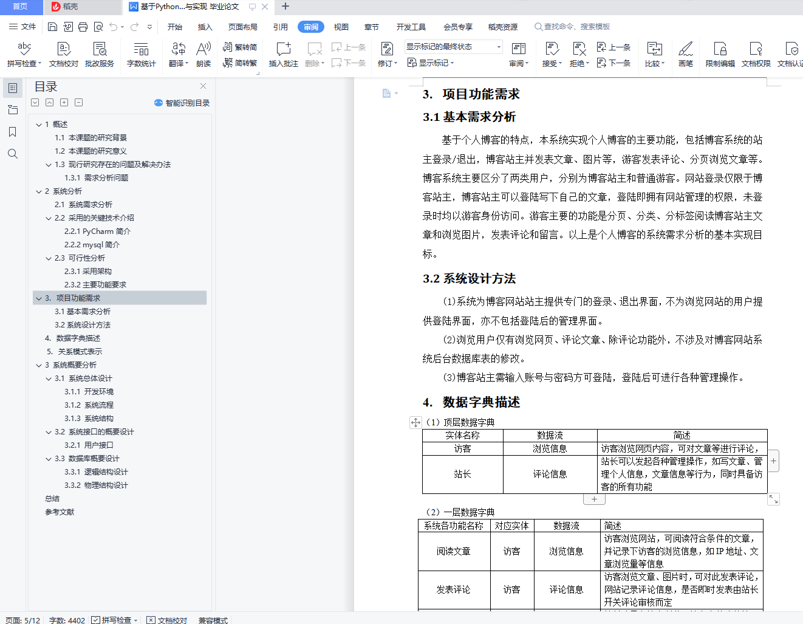The width and height of the screenshot is (803, 624).
Task: Switch to the 页面布局 ribbon tab
Action: (243, 27)
